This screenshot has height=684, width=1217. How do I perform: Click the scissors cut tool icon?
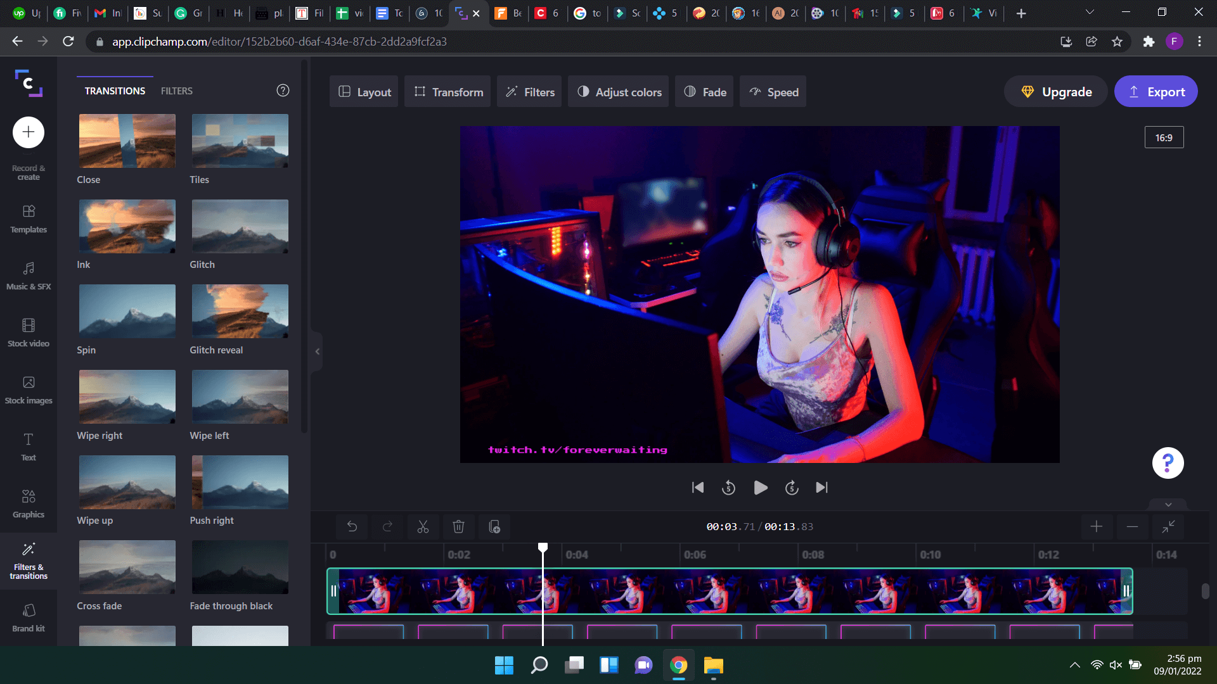[422, 526]
